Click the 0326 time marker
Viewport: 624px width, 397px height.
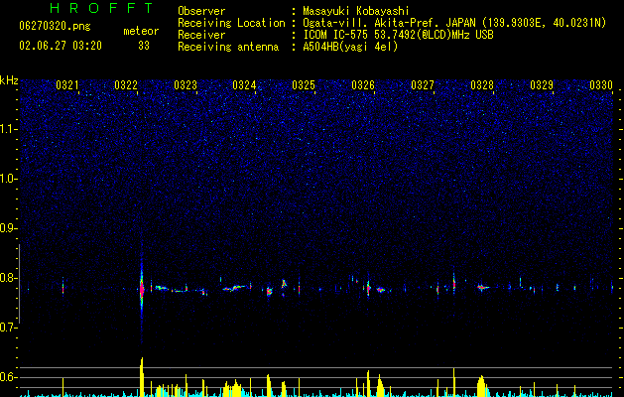click(363, 85)
